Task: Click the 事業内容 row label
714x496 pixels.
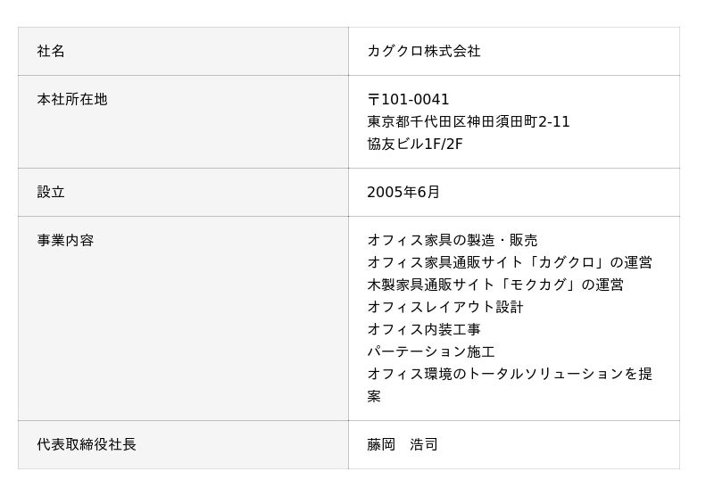Action: pos(65,241)
